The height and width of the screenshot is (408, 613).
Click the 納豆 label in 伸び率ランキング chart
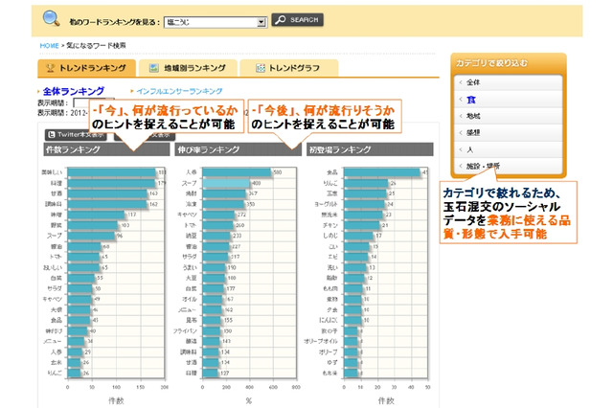click(192, 236)
